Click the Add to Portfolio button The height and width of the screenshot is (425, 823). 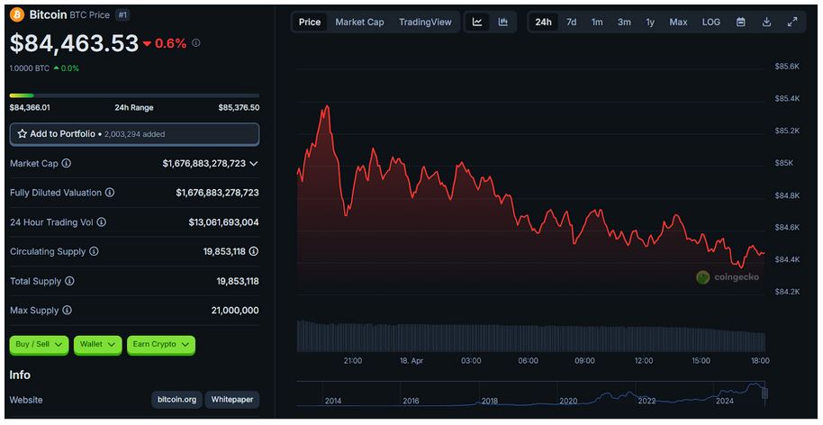click(134, 134)
